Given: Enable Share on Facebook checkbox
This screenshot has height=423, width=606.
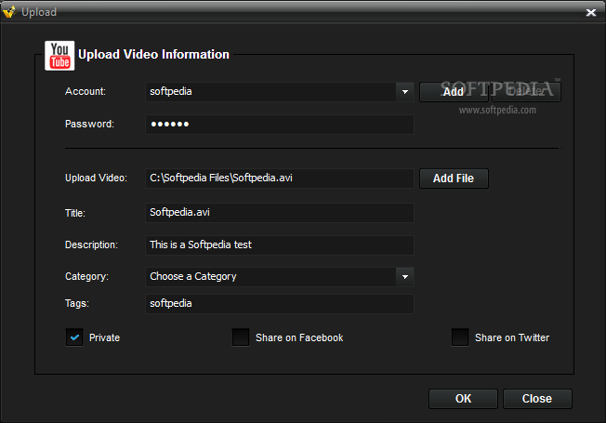Looking at the screenshot, I should click(x=241, y=337).
